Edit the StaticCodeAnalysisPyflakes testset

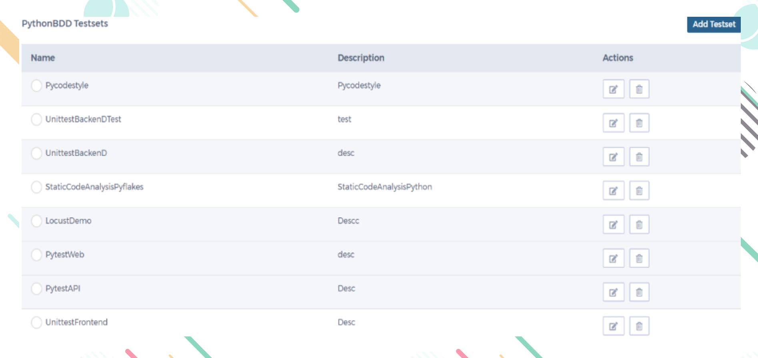[613, 191]
